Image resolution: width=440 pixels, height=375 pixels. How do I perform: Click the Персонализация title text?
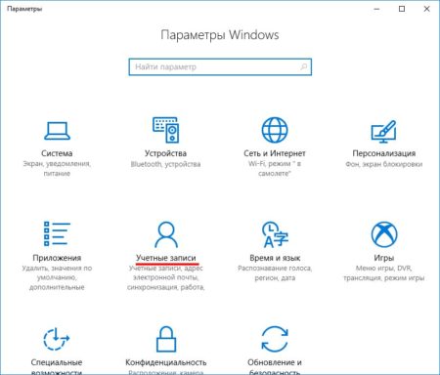(384, 153)
